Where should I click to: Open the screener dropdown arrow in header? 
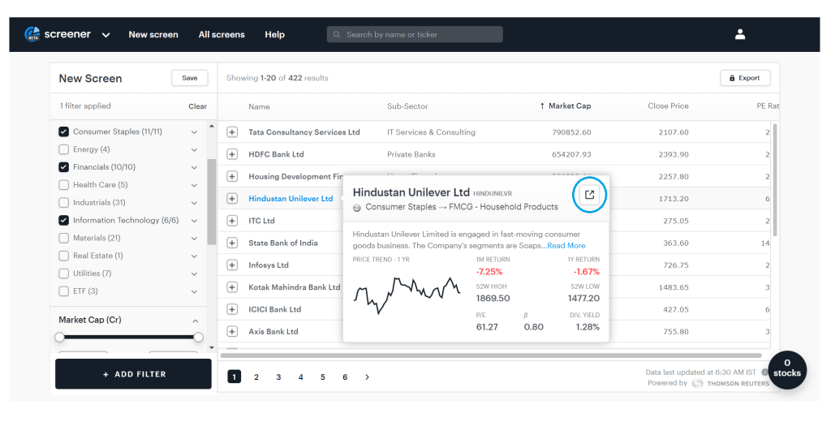pyautogui.click(x=106, y=35)
